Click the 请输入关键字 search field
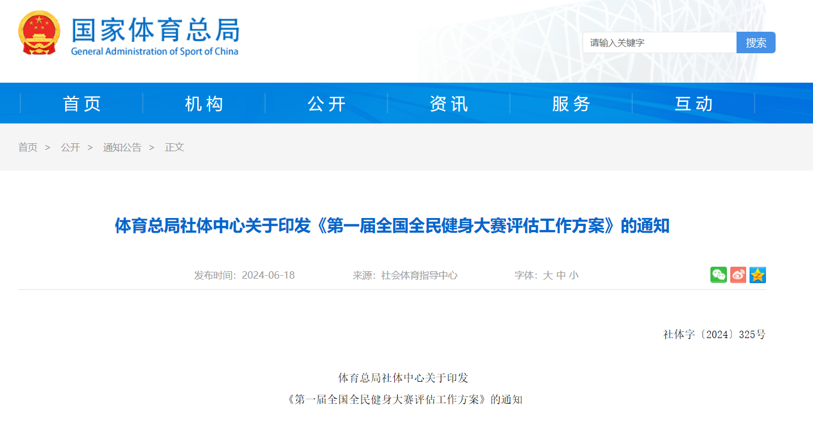Image resolution: width=813 pixels, height=427 pixels. pos(659,42)
